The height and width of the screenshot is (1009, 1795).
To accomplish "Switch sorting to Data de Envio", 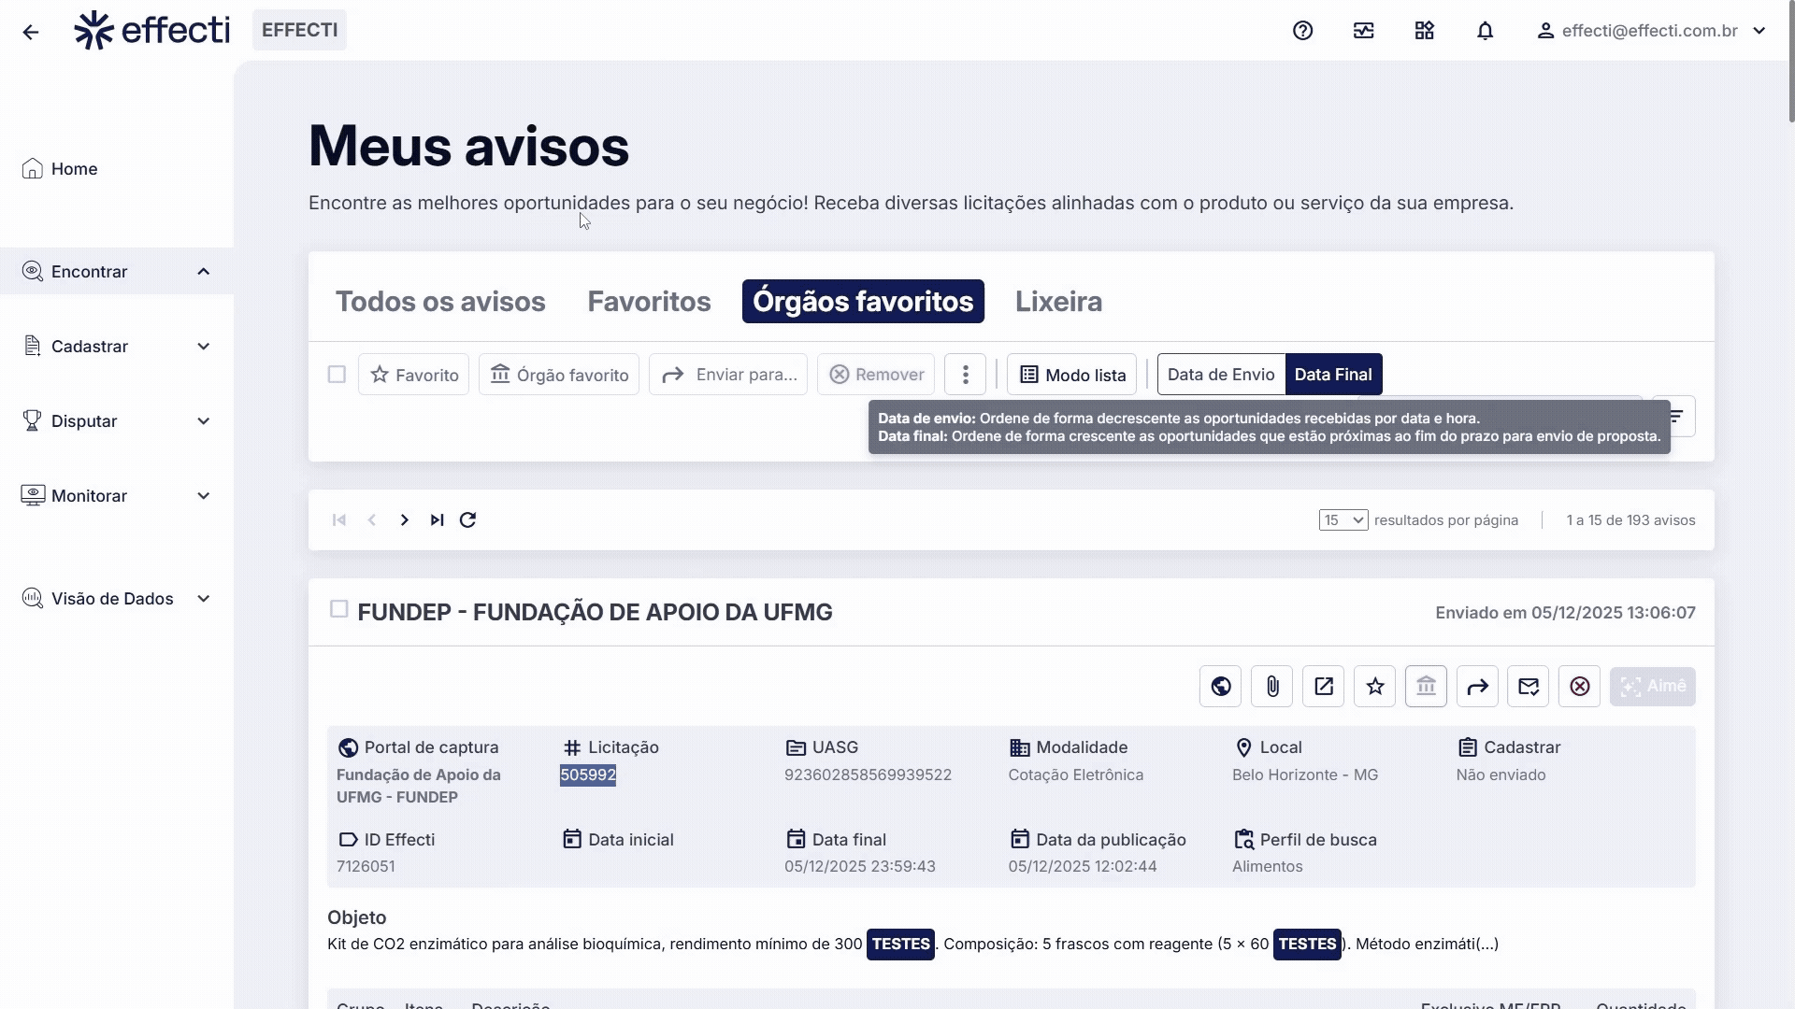I will coord(1220,375).
